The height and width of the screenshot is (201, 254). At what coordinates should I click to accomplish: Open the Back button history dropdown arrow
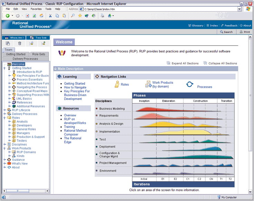pyautogui.click(x=12, y=16)
